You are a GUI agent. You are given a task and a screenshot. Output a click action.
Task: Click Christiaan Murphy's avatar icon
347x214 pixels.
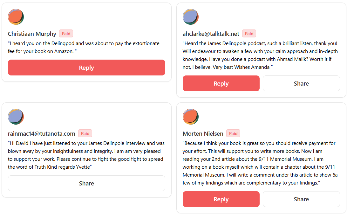tap(16, 17)
